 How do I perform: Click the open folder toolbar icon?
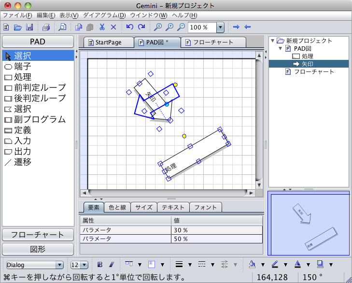(18, 27)
